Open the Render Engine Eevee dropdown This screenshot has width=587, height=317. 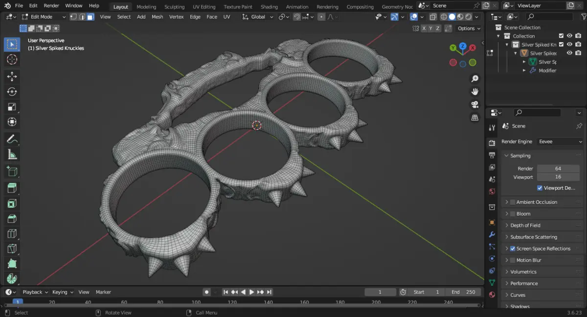coord(560,142)
